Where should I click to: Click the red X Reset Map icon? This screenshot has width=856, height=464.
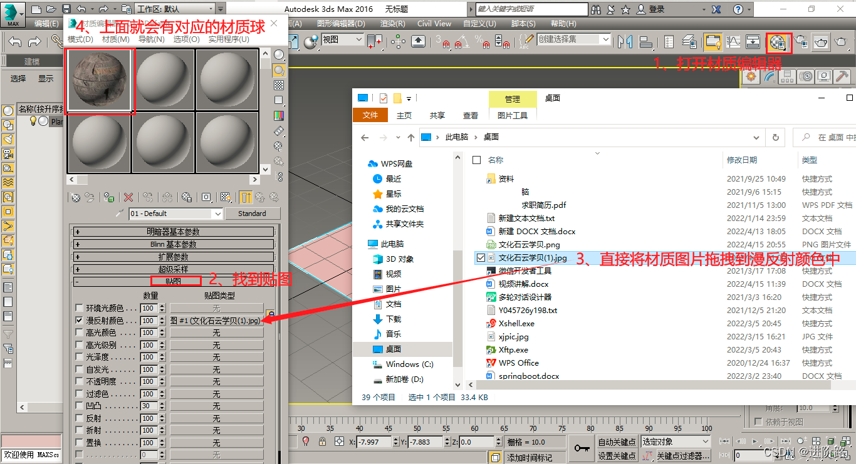[128, 197]
